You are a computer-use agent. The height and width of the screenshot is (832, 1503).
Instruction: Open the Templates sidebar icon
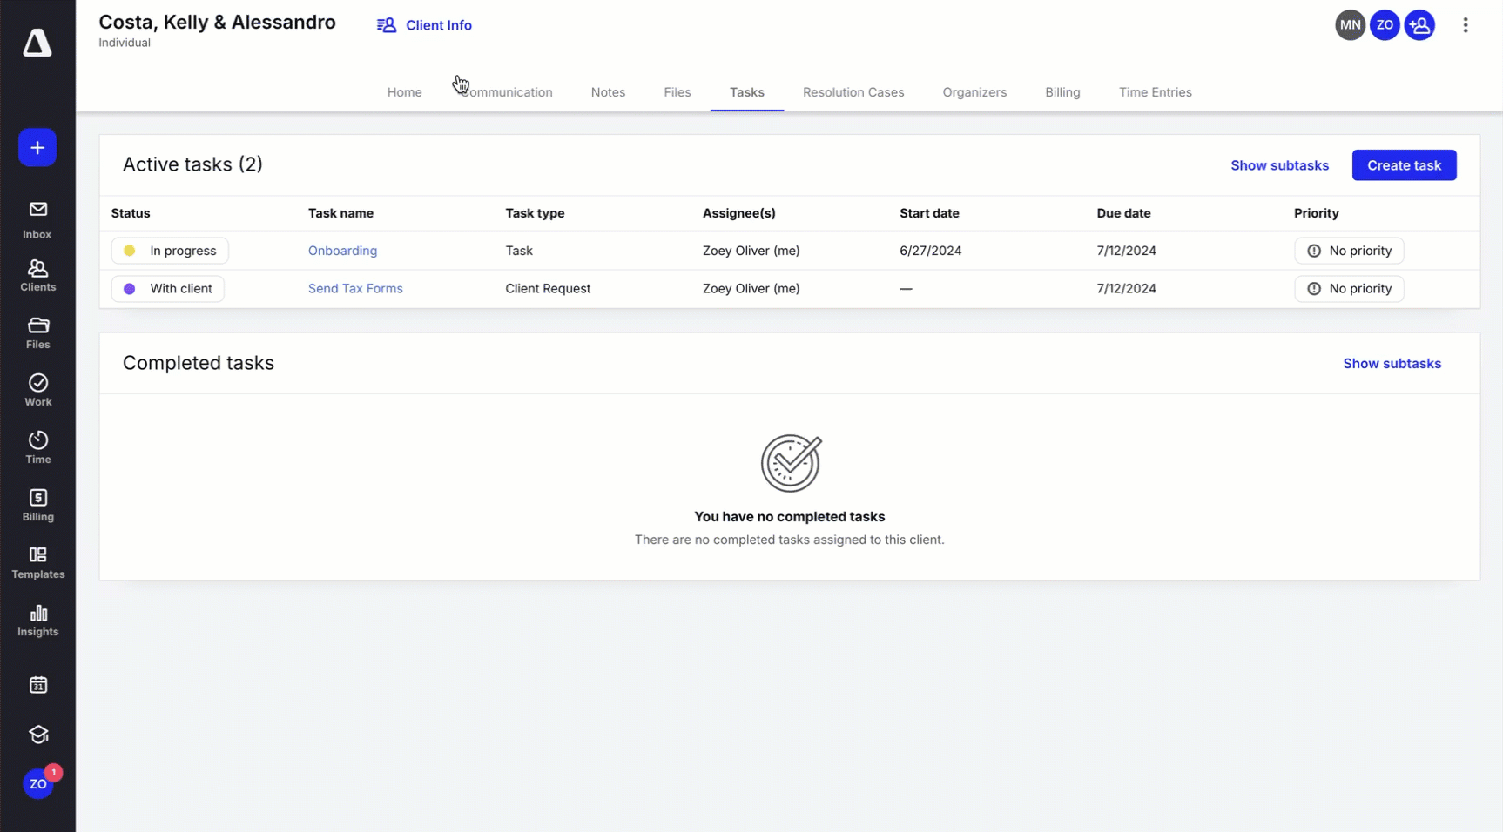(x=37, y=561)
